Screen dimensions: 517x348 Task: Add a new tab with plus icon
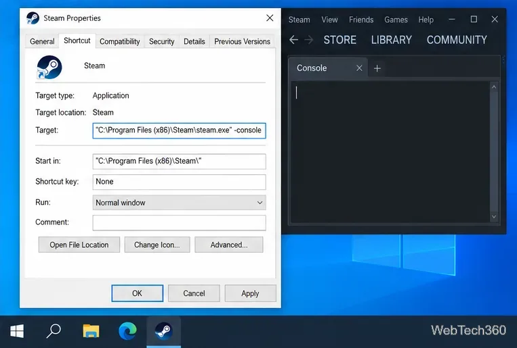point(377,68)
